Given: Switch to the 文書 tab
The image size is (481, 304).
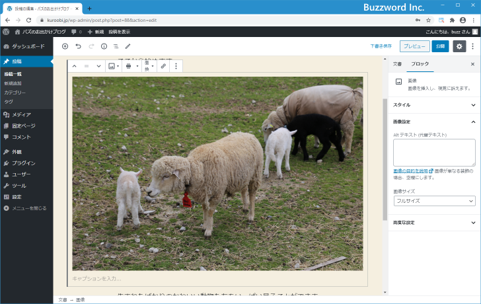Looking at the screenshot, I should 397,64.
